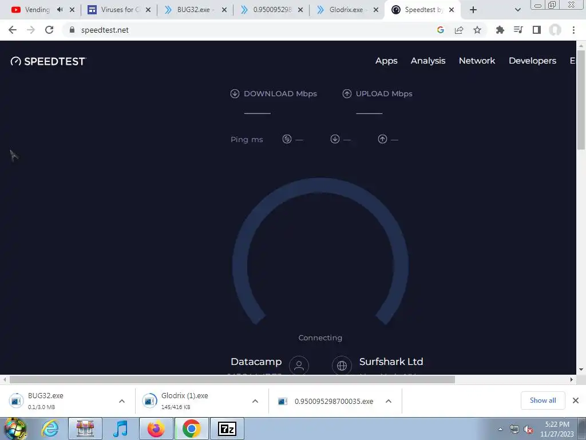The width and height of the screenshot is (586, 440).
Task: Open the tab search dropdown chevron
Action: (517, 10)
